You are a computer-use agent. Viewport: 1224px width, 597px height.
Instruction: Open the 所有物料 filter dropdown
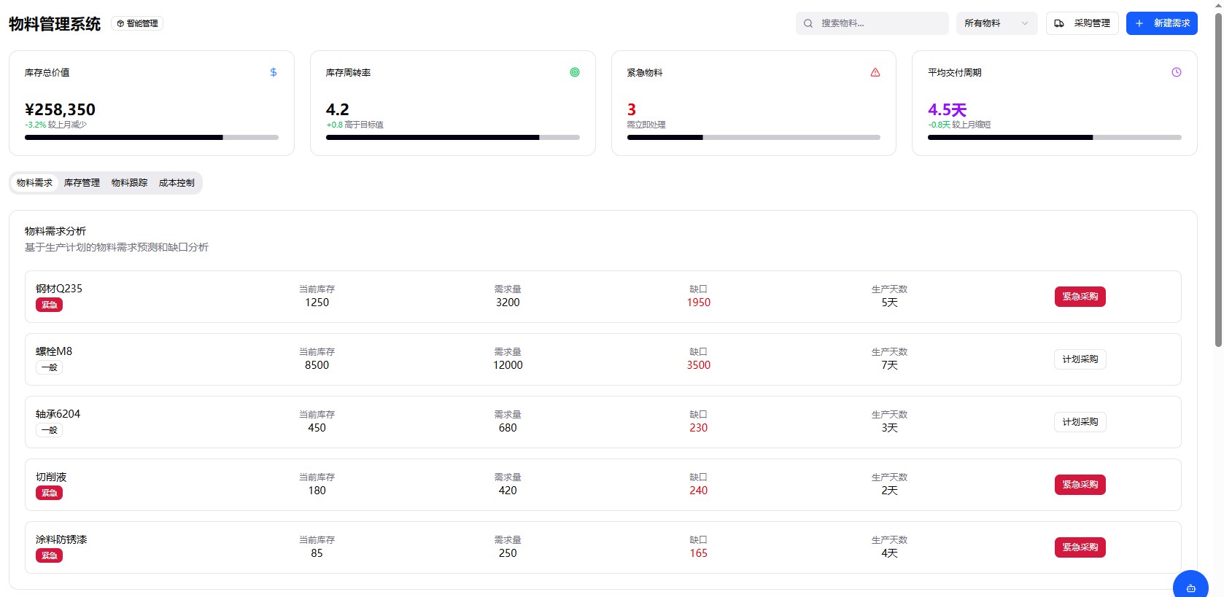click(996, 23)
